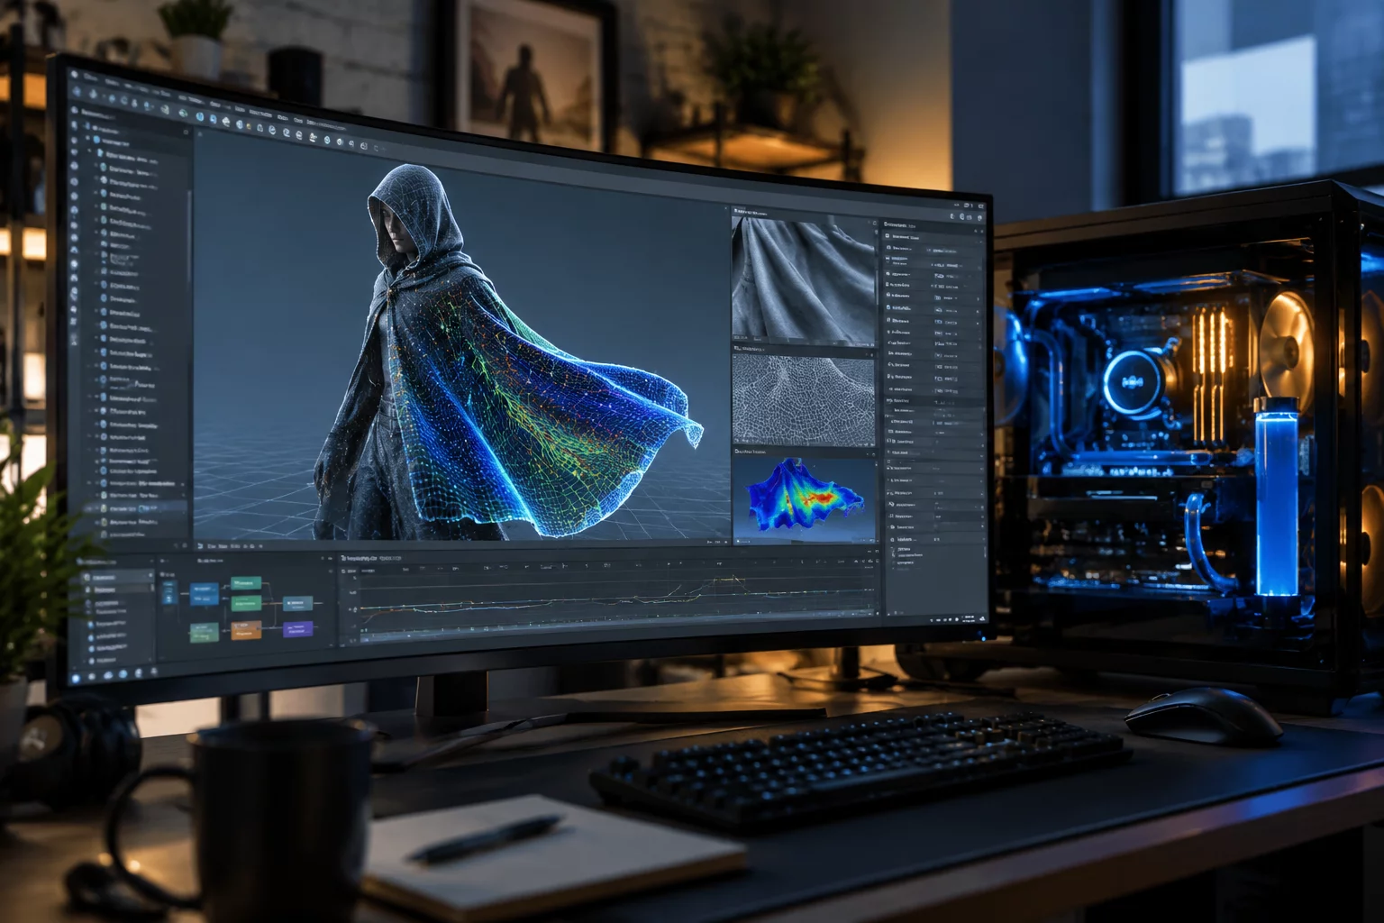The width and height of the screenshot is (1384, 923).
Task: Select the orange node in the node graph
Action: 246,630
